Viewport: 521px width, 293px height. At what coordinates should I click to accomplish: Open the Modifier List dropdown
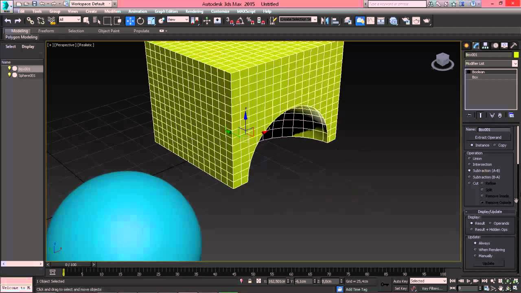[491, 63]
